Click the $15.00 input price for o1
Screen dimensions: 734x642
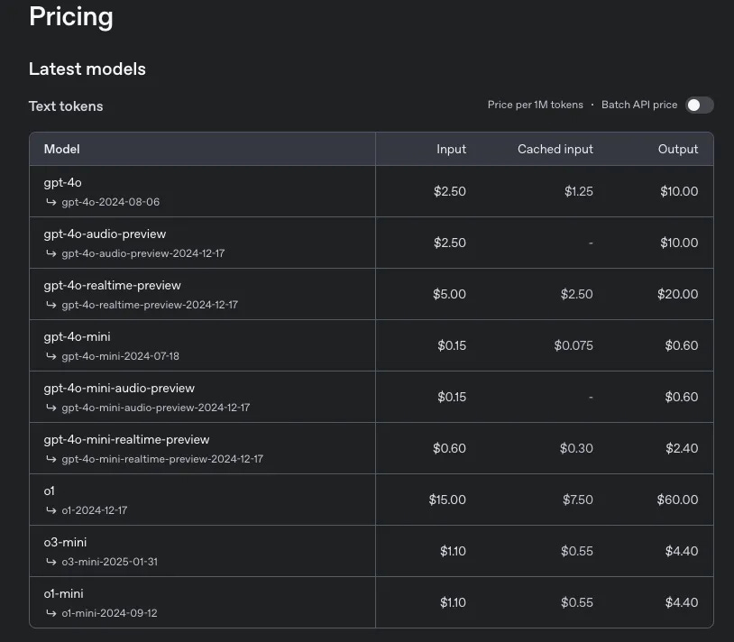pos(447,500)
